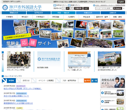Open the アクセス link
The width and height of the screenshot is (127, 110).
click(91, 2)
